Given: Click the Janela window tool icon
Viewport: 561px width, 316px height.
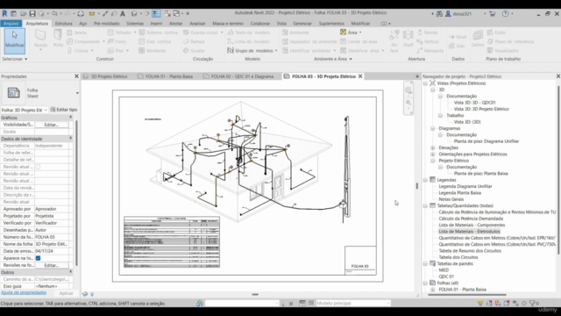Looking at the screenshot, I should pyautogui.click(x=70, y=32).
